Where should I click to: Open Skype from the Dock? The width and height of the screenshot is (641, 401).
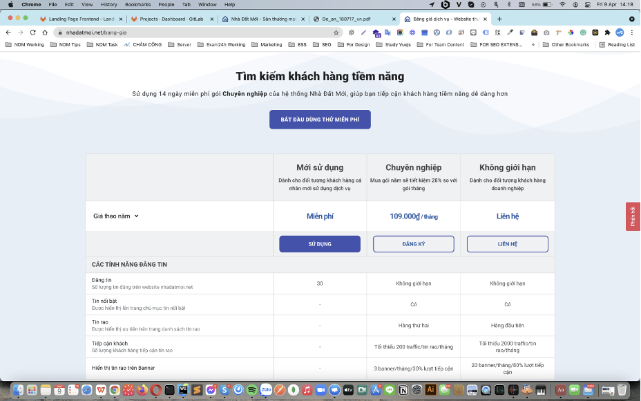(x=224, y=390)
